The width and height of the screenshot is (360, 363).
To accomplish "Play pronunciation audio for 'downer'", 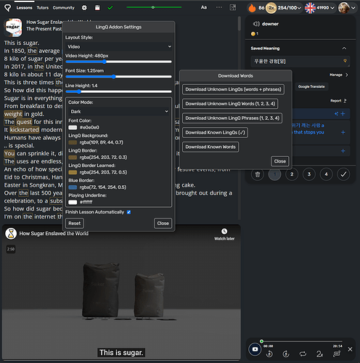I will 256,24.
